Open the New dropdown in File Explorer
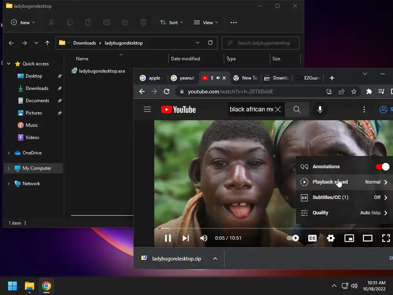 click(x=23, y=23)
